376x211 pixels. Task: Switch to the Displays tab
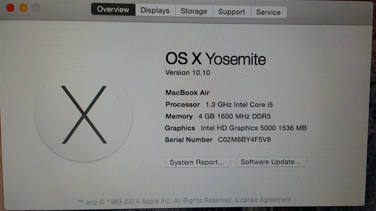point(155,11)
